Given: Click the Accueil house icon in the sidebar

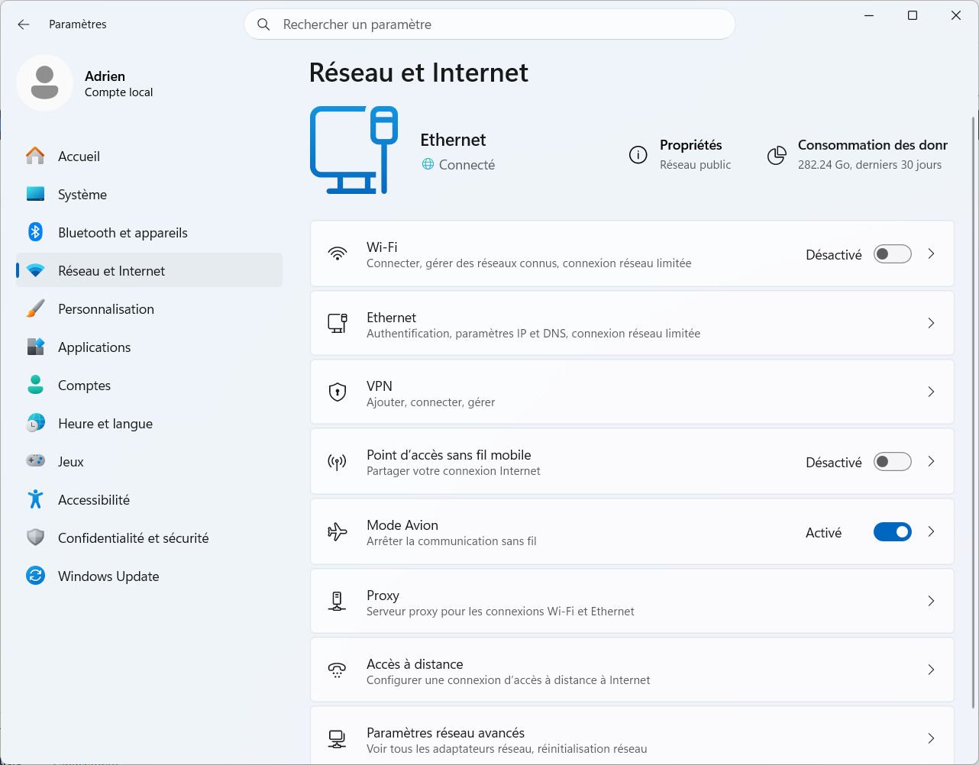Looking at the screenshot, I should pyautogui.click(x=35, y=156).
